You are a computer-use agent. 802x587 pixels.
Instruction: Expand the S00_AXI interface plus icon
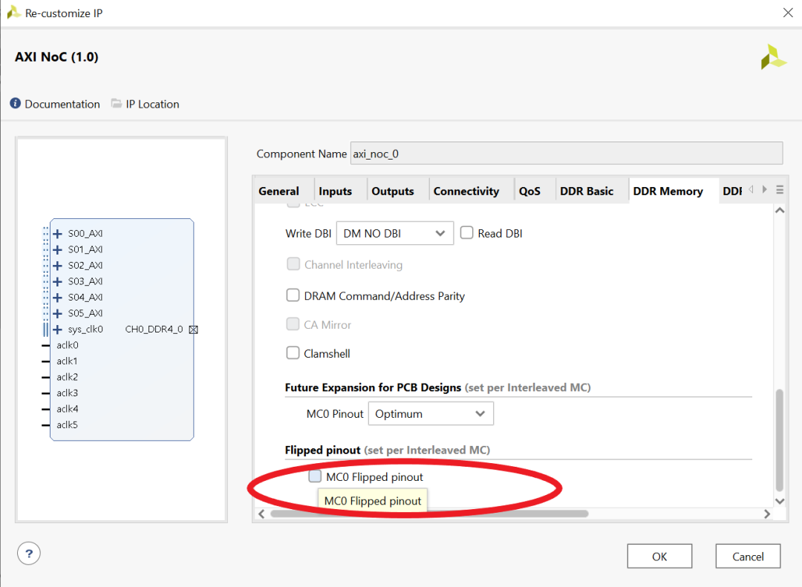point(58,234)
